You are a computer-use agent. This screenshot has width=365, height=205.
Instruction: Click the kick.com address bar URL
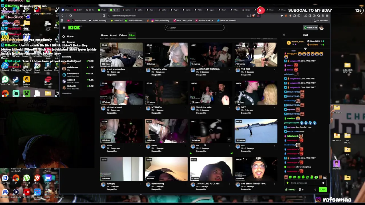point(124,16)
